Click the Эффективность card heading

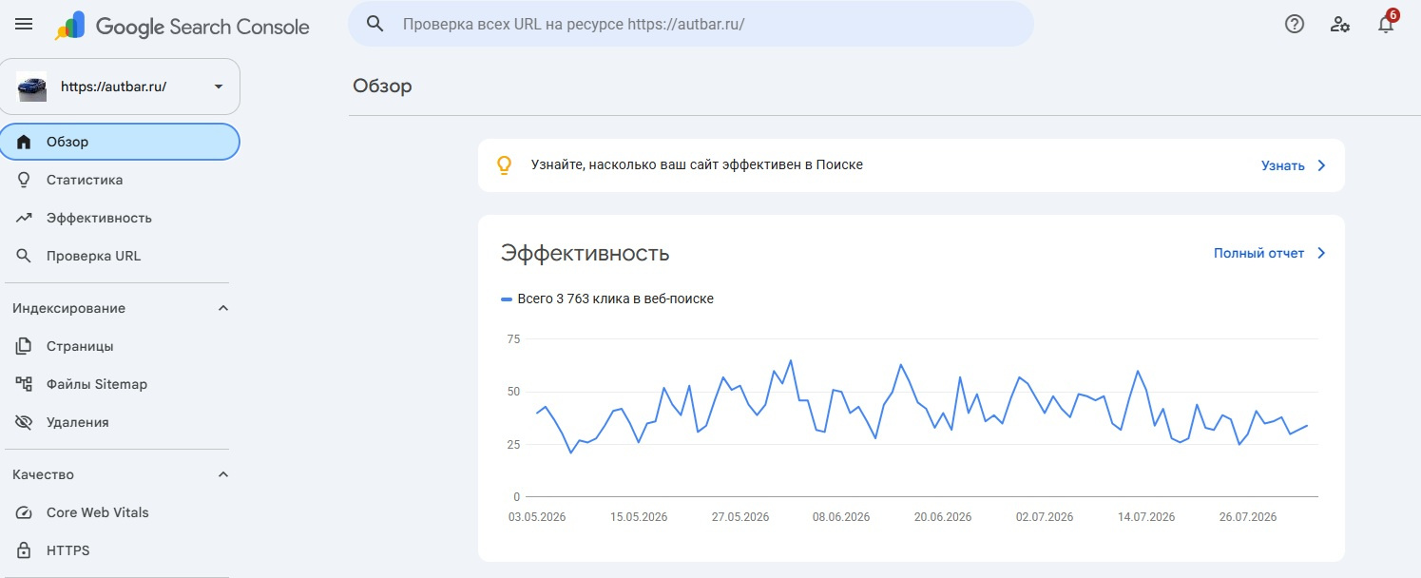585,253
